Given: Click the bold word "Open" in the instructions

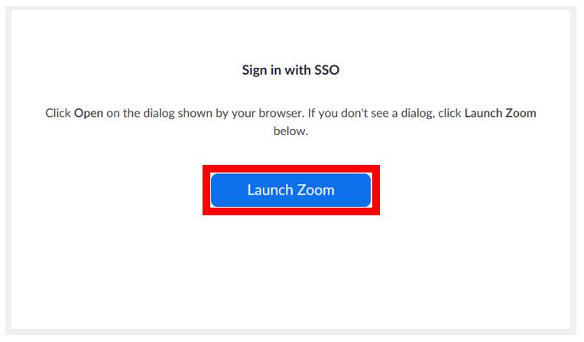Looking at the screenshot, I should 89,113.
